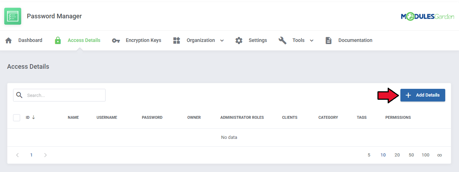
Task: Click the Encryption Keys key icon
Action: 116,41
